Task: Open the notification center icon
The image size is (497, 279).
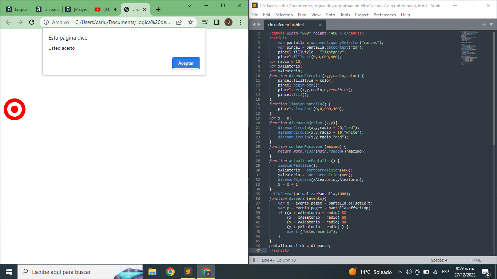Action: click(x=486, y=272)
